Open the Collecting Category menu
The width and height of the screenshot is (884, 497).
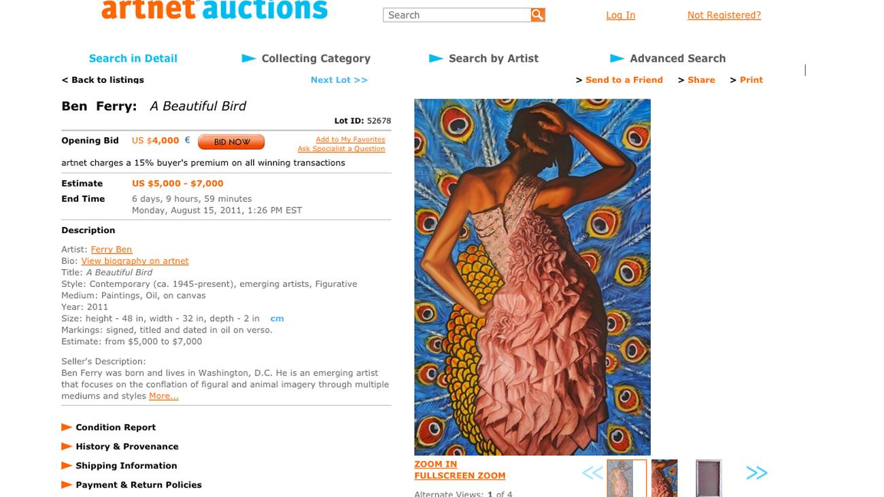(316, 58)
